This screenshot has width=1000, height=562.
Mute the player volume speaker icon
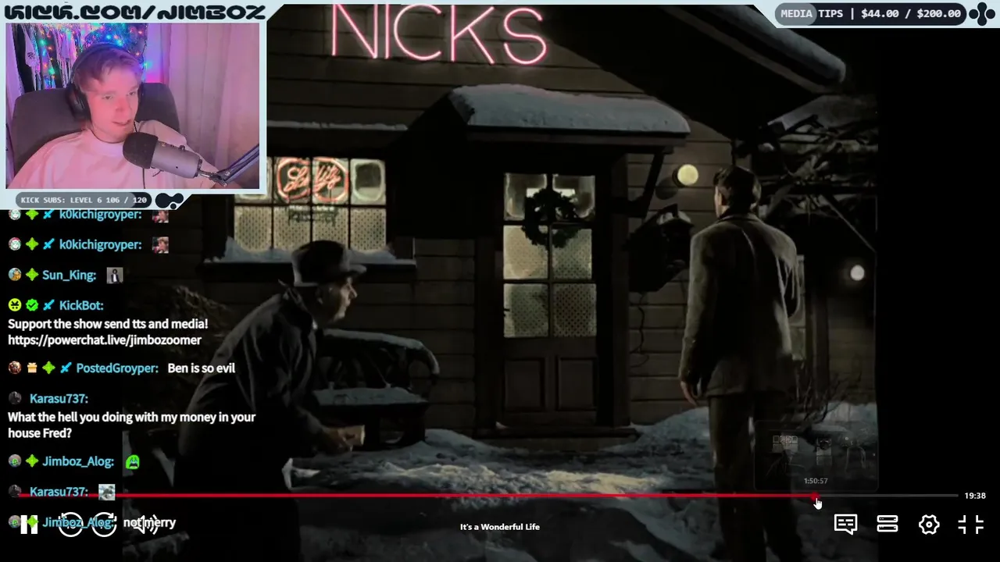click(x=145, y=525)
